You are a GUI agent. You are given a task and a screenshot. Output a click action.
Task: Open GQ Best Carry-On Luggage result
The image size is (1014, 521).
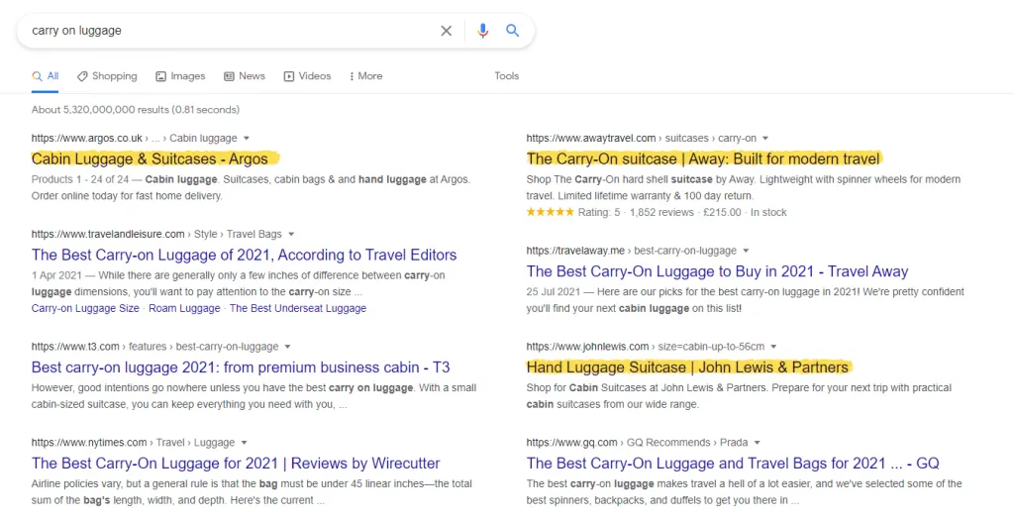click(733, 464)
